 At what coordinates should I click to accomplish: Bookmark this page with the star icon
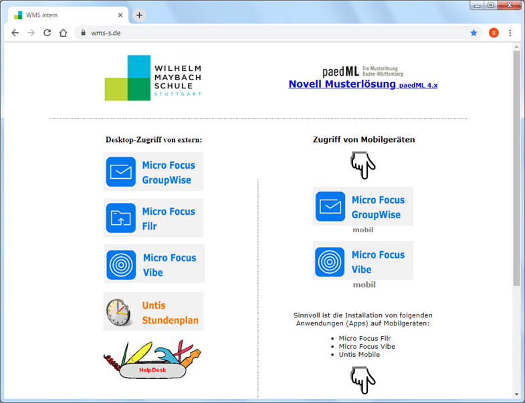(474, 33)
